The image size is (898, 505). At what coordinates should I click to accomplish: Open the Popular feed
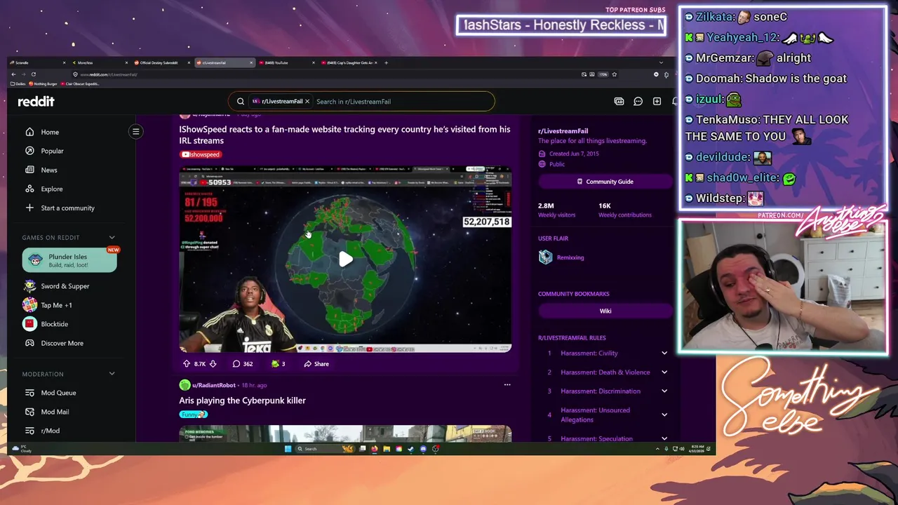44,151
